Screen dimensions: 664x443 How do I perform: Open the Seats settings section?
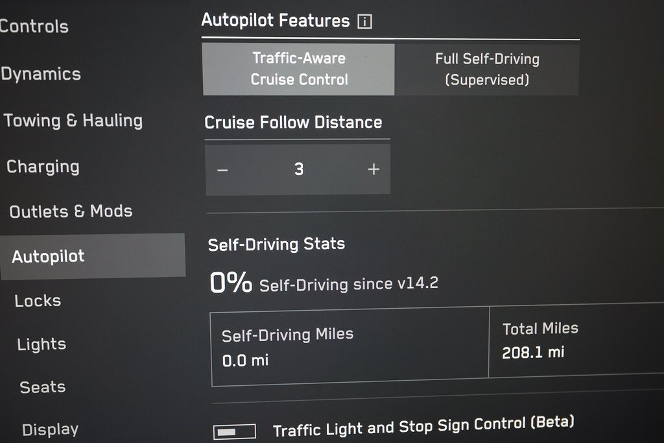43,387
